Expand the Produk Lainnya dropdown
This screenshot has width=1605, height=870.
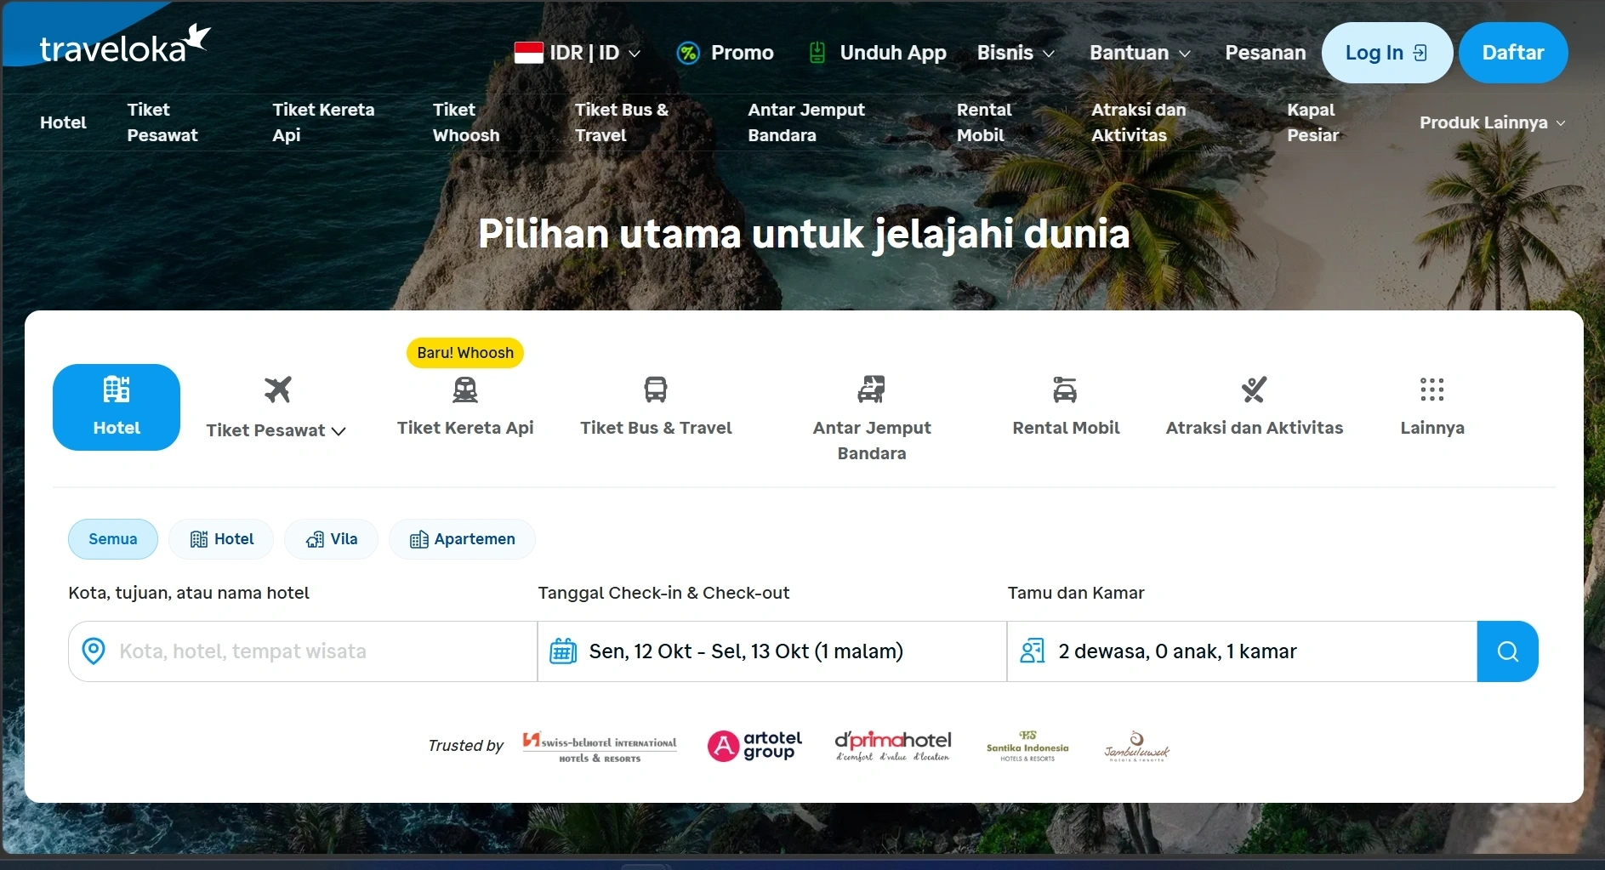(1493, 122)
